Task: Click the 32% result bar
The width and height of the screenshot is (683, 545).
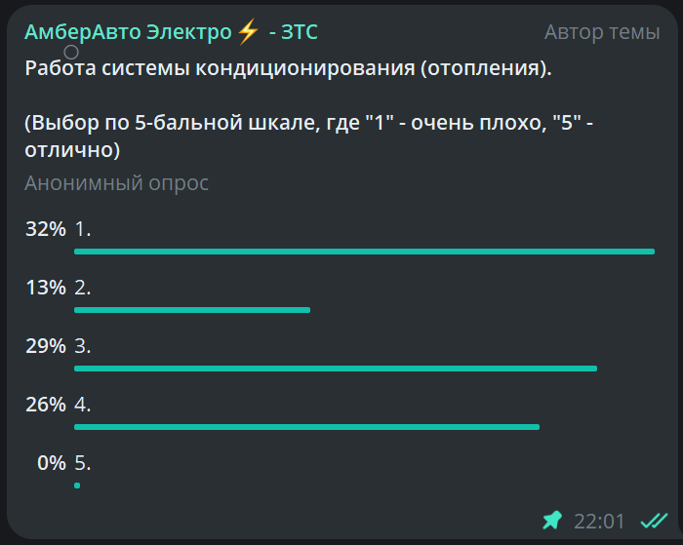Action: pyautogui.click(x=365, y=252)
